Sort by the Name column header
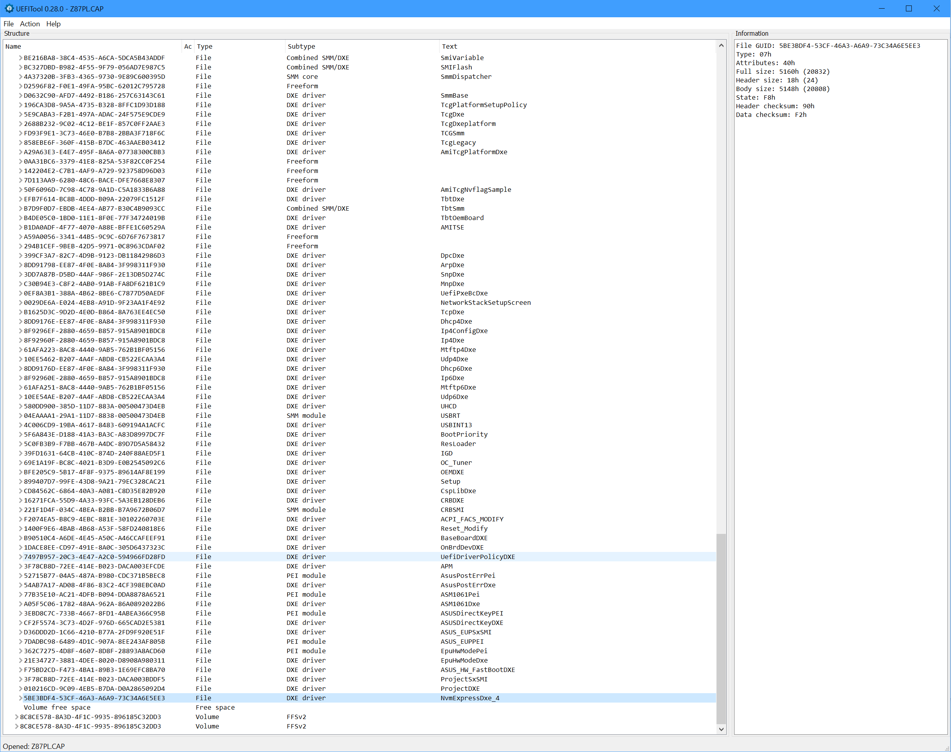951x752 pixels. (93, 46)
